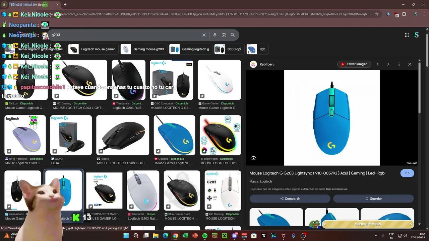
Task: Open Google Lens image search icon
Action: click(224, 35)
